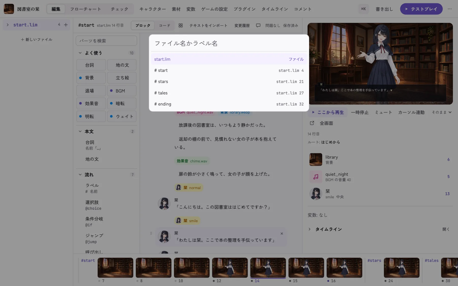Select timeline thumbnail for line 12
Viewport: 458px width, 286px height.
pyautogui.click(x=230, y=268)
